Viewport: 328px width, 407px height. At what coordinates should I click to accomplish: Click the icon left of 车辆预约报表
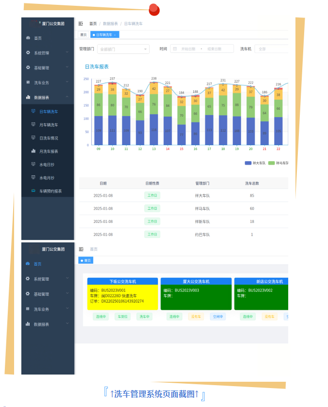click(33, 191)
